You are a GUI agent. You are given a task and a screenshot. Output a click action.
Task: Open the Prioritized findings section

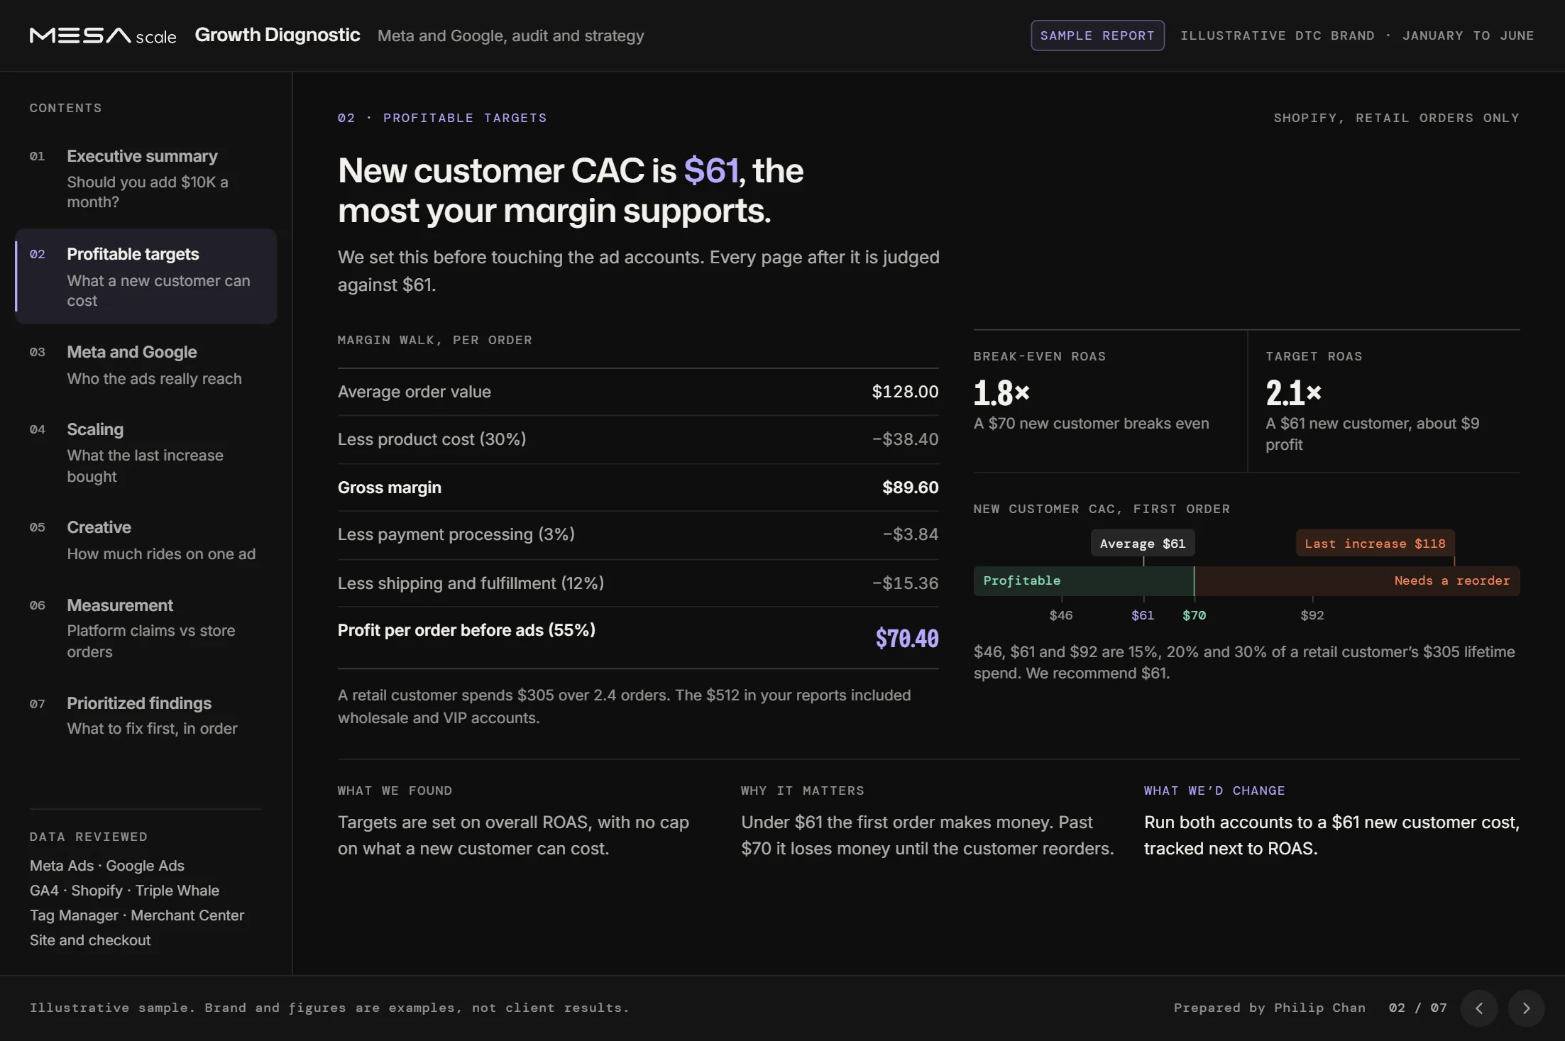tap(146, 716)
